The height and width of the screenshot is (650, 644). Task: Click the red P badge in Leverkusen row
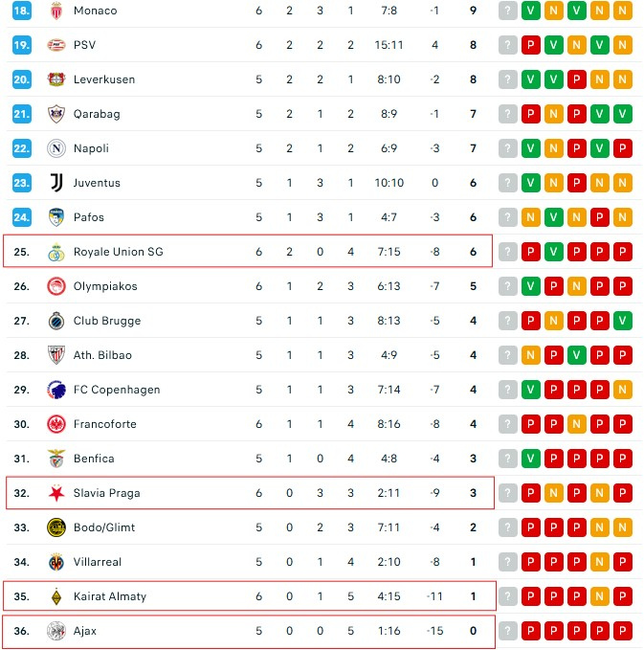576,79
